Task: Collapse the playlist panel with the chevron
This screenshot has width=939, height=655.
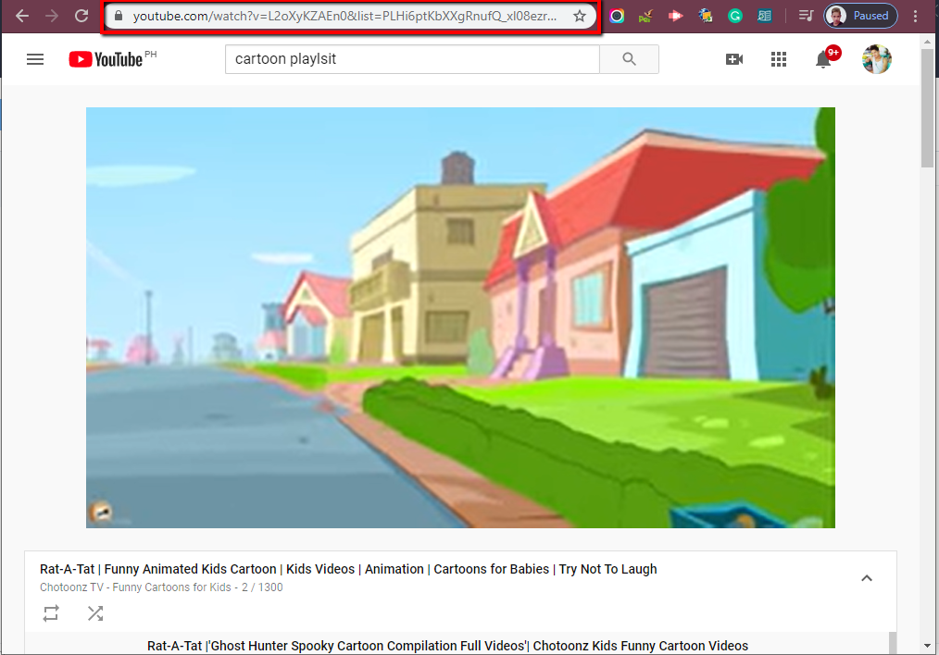Action: pyautogui.click(x=867, y=578)
